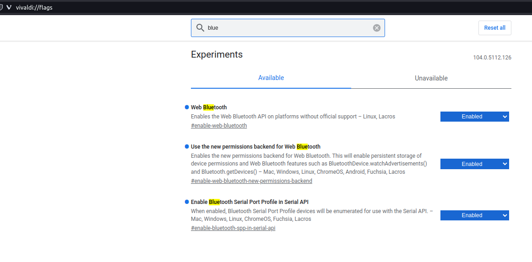This screenshot has height=262, width=532.
Task: Click the shield icon left of the address
Action: [1, 7]
